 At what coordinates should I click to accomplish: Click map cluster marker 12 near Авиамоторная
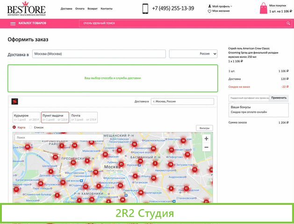pos(194,169)
